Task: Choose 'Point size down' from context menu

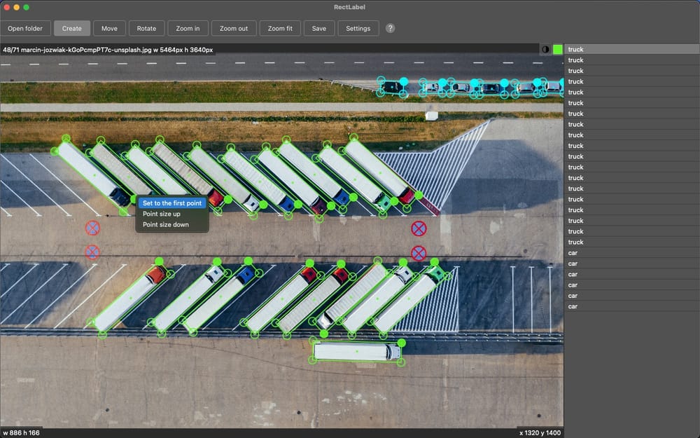Action: pyautogui.click(x=166, y=225)
